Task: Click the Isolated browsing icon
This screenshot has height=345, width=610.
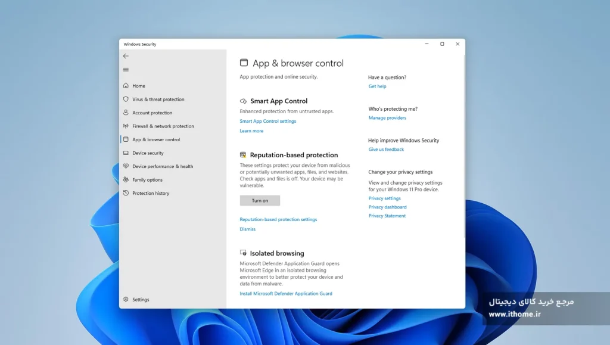Action: tap(243, 253)
